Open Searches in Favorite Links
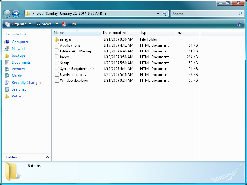This screenshot has height=185, width=247. coord(19,89)
